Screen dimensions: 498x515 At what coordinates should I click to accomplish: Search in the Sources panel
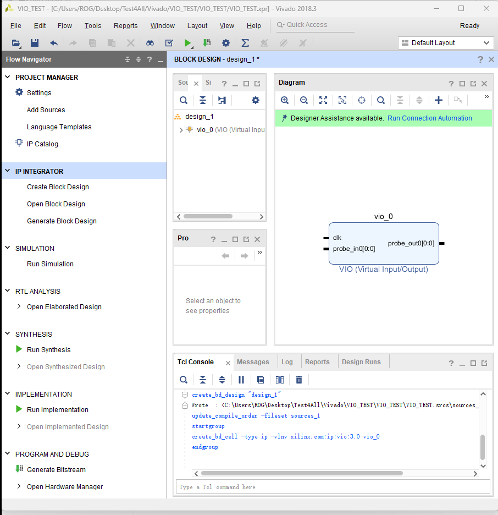coord(184,100)
